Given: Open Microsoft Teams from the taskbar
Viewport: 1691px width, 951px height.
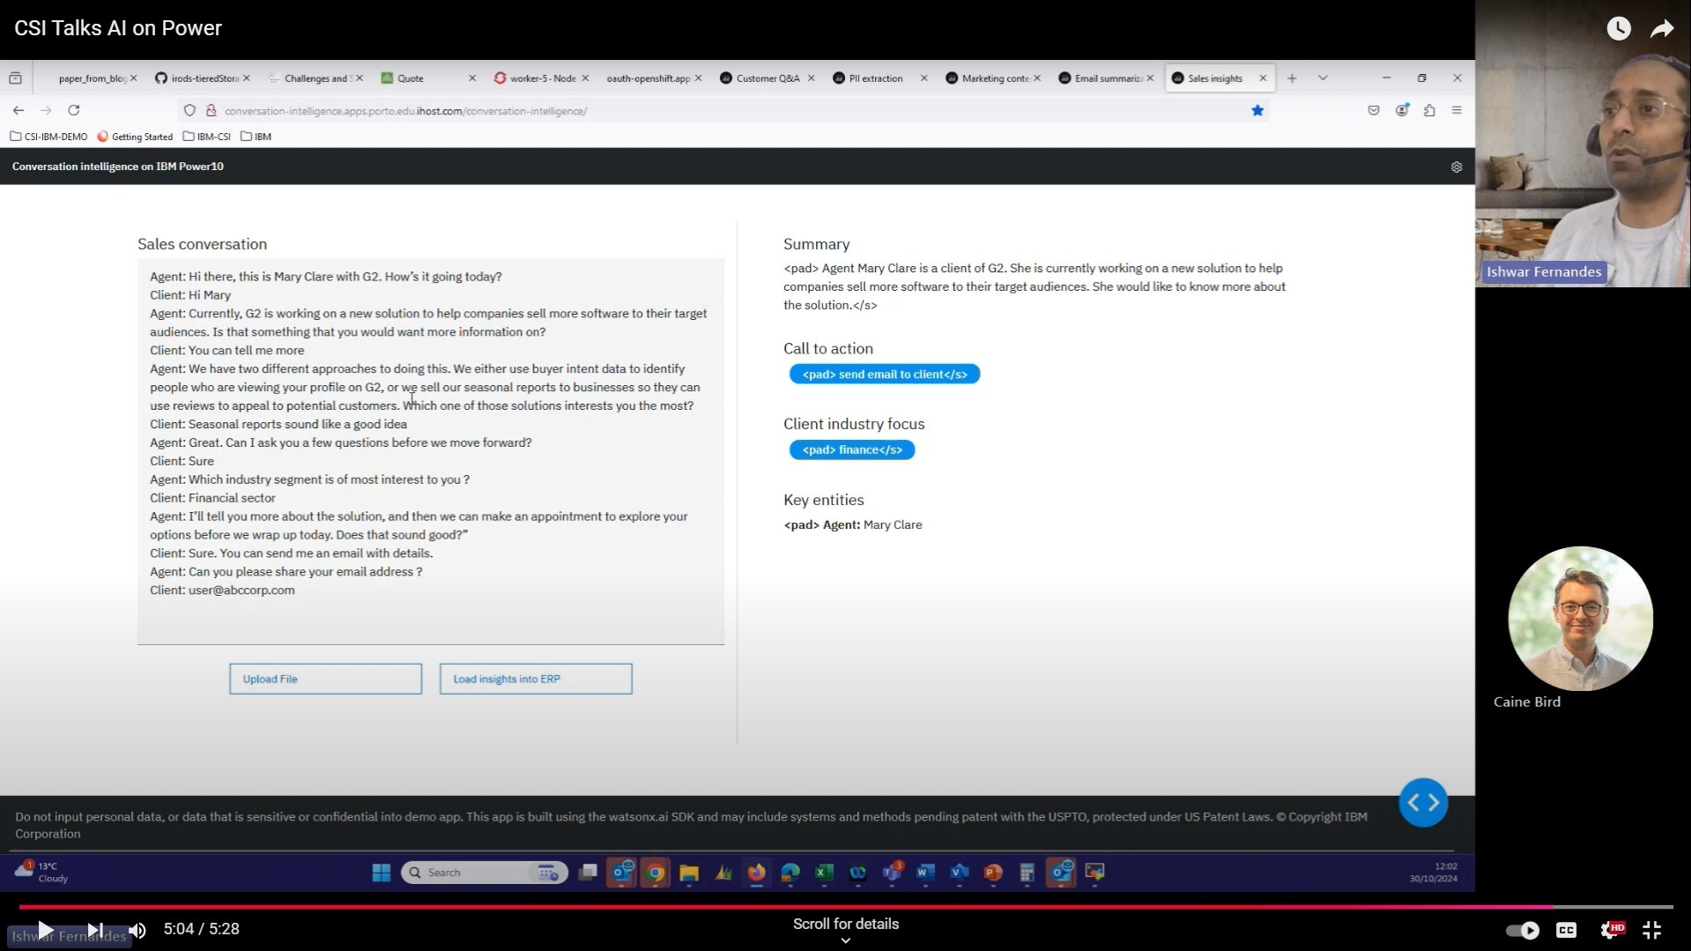Looking at the screenshot, I should pyautogui.click(x=892, y=873).
